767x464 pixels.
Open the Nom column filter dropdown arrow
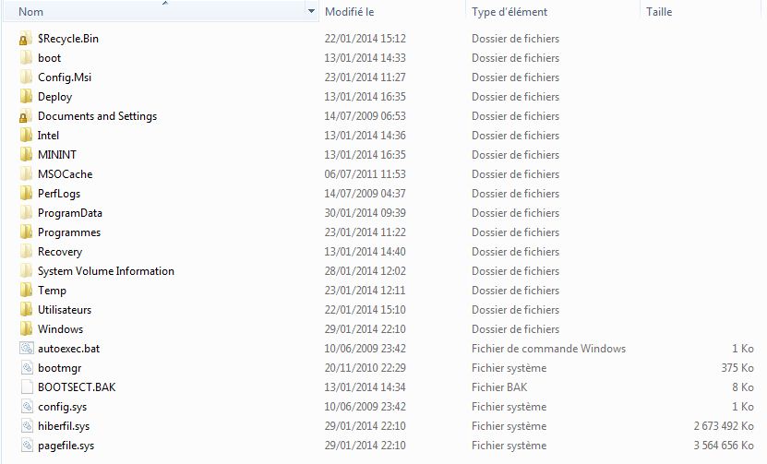(x=311, y=11)
